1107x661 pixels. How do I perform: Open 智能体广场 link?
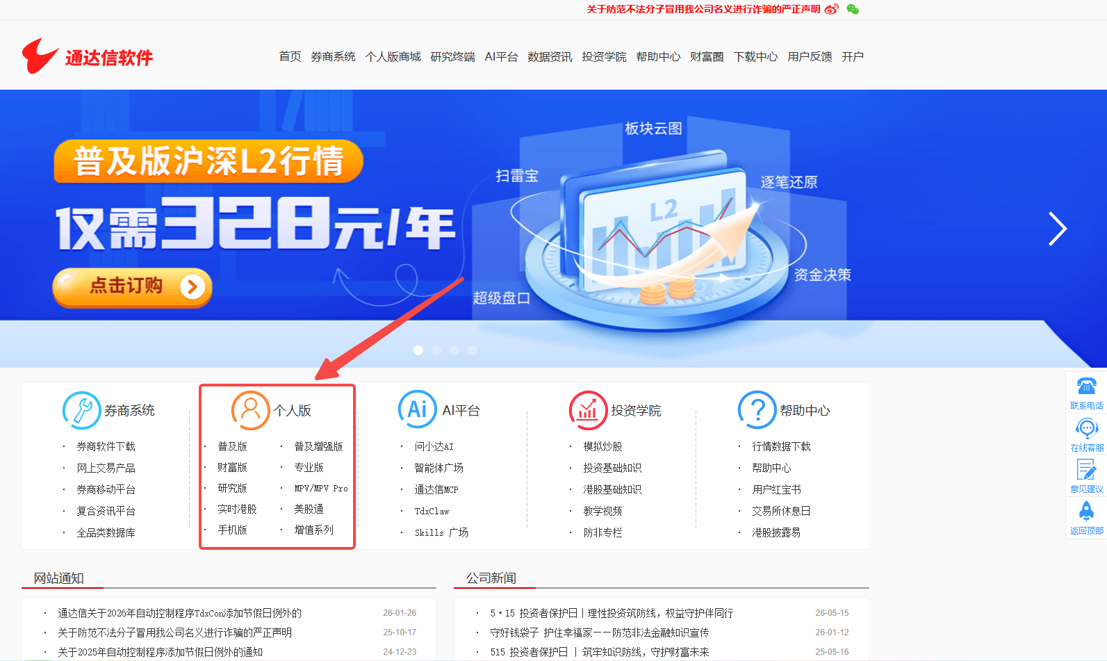click(438, 468)
